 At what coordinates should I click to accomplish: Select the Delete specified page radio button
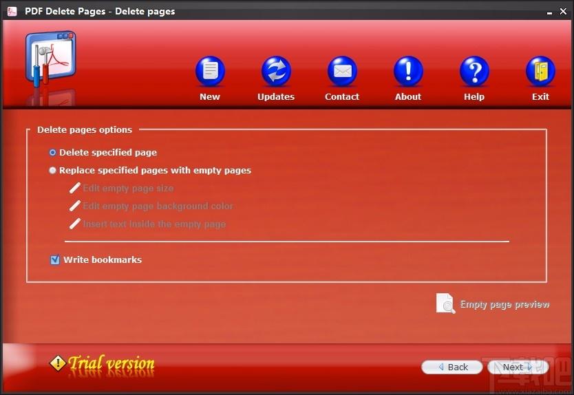[53, 152]
